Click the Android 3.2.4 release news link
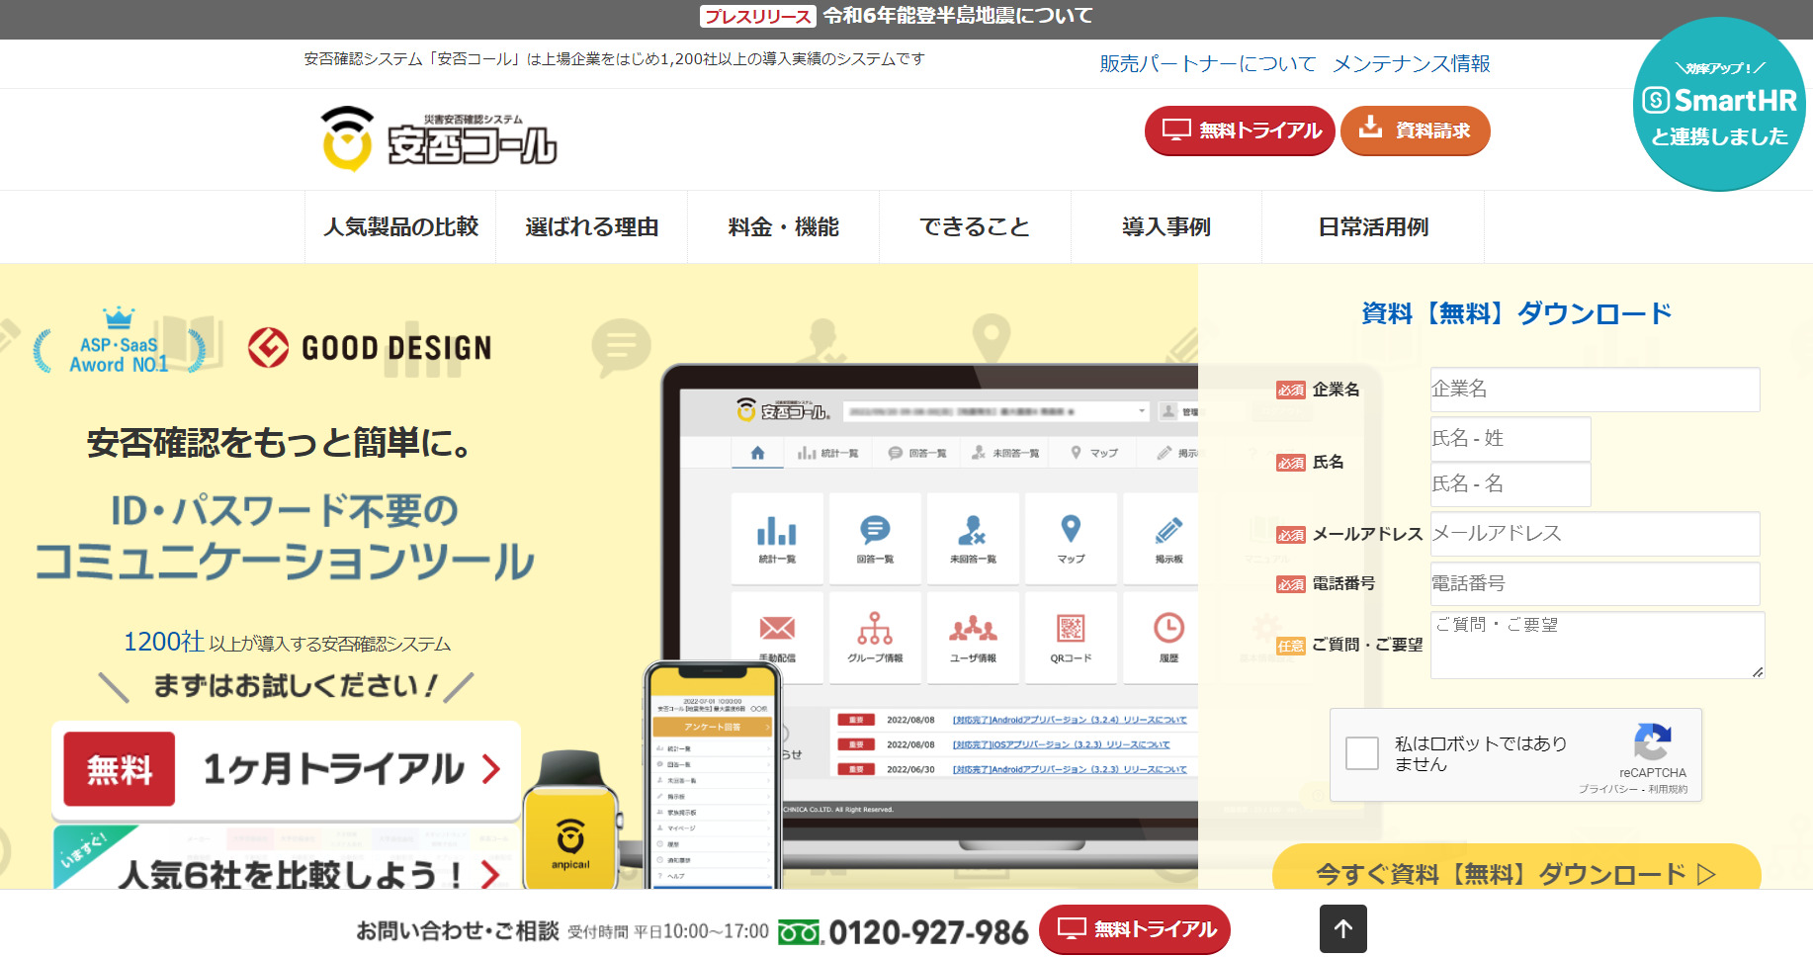 pyautogui.click(x=1070, y=720)
